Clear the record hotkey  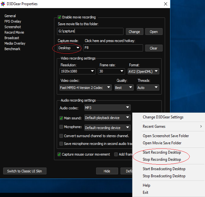tap(154, 48)
